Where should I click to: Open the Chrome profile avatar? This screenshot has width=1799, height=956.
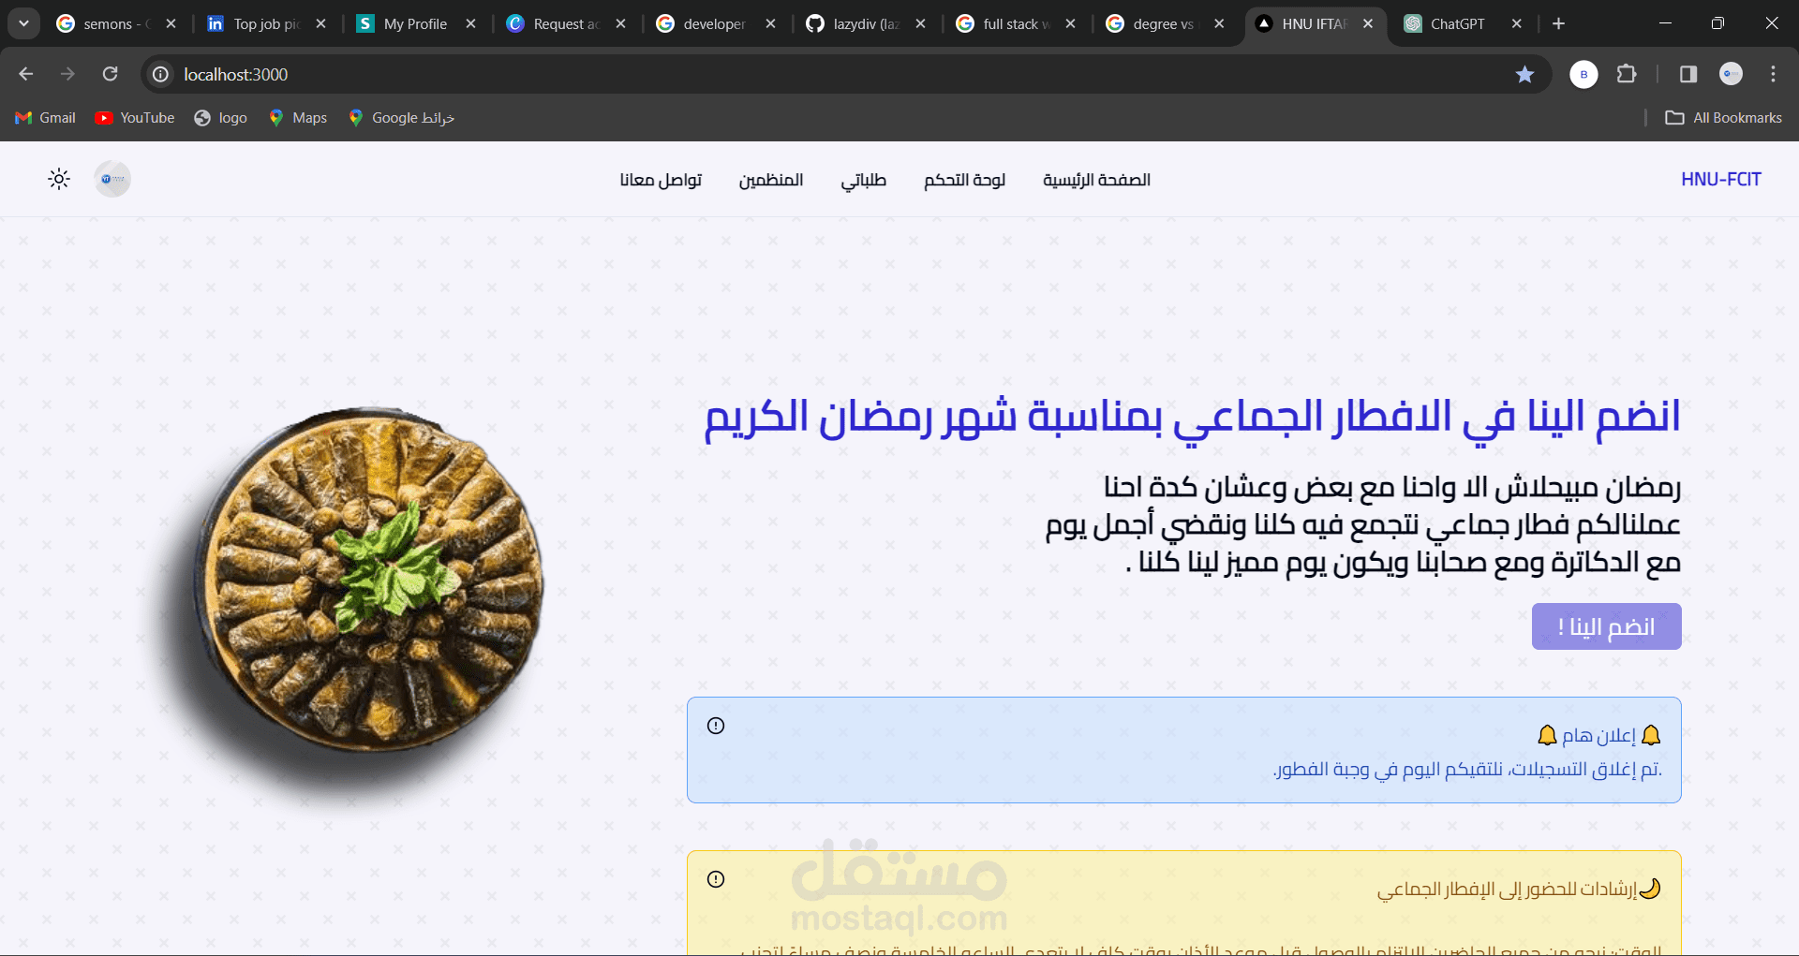pos(1731,74)
